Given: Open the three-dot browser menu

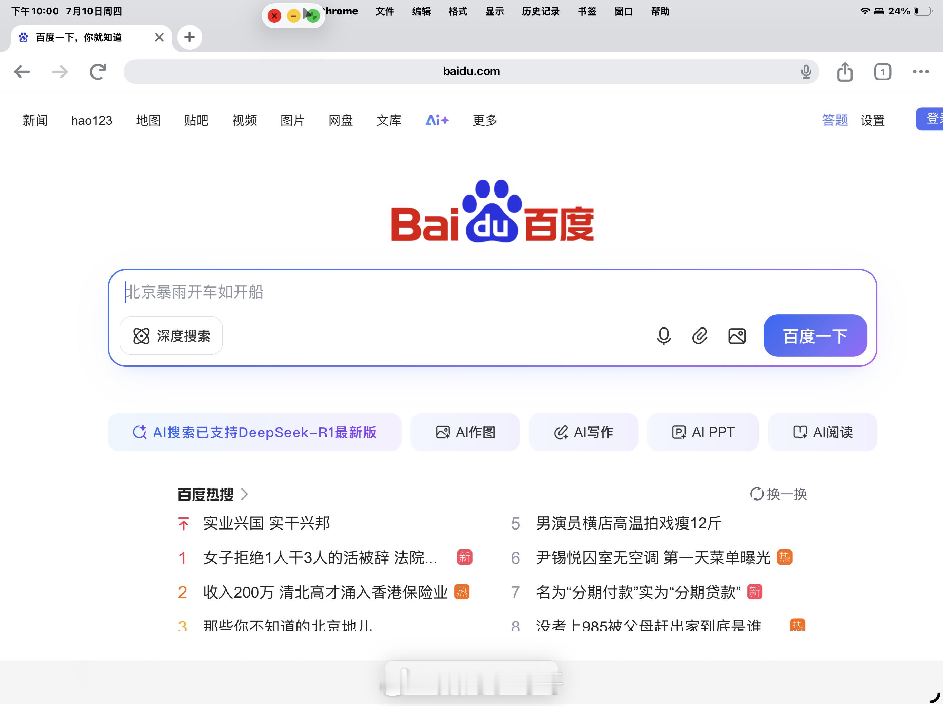Looking at the screenshot, I should (x=921, y=72).
